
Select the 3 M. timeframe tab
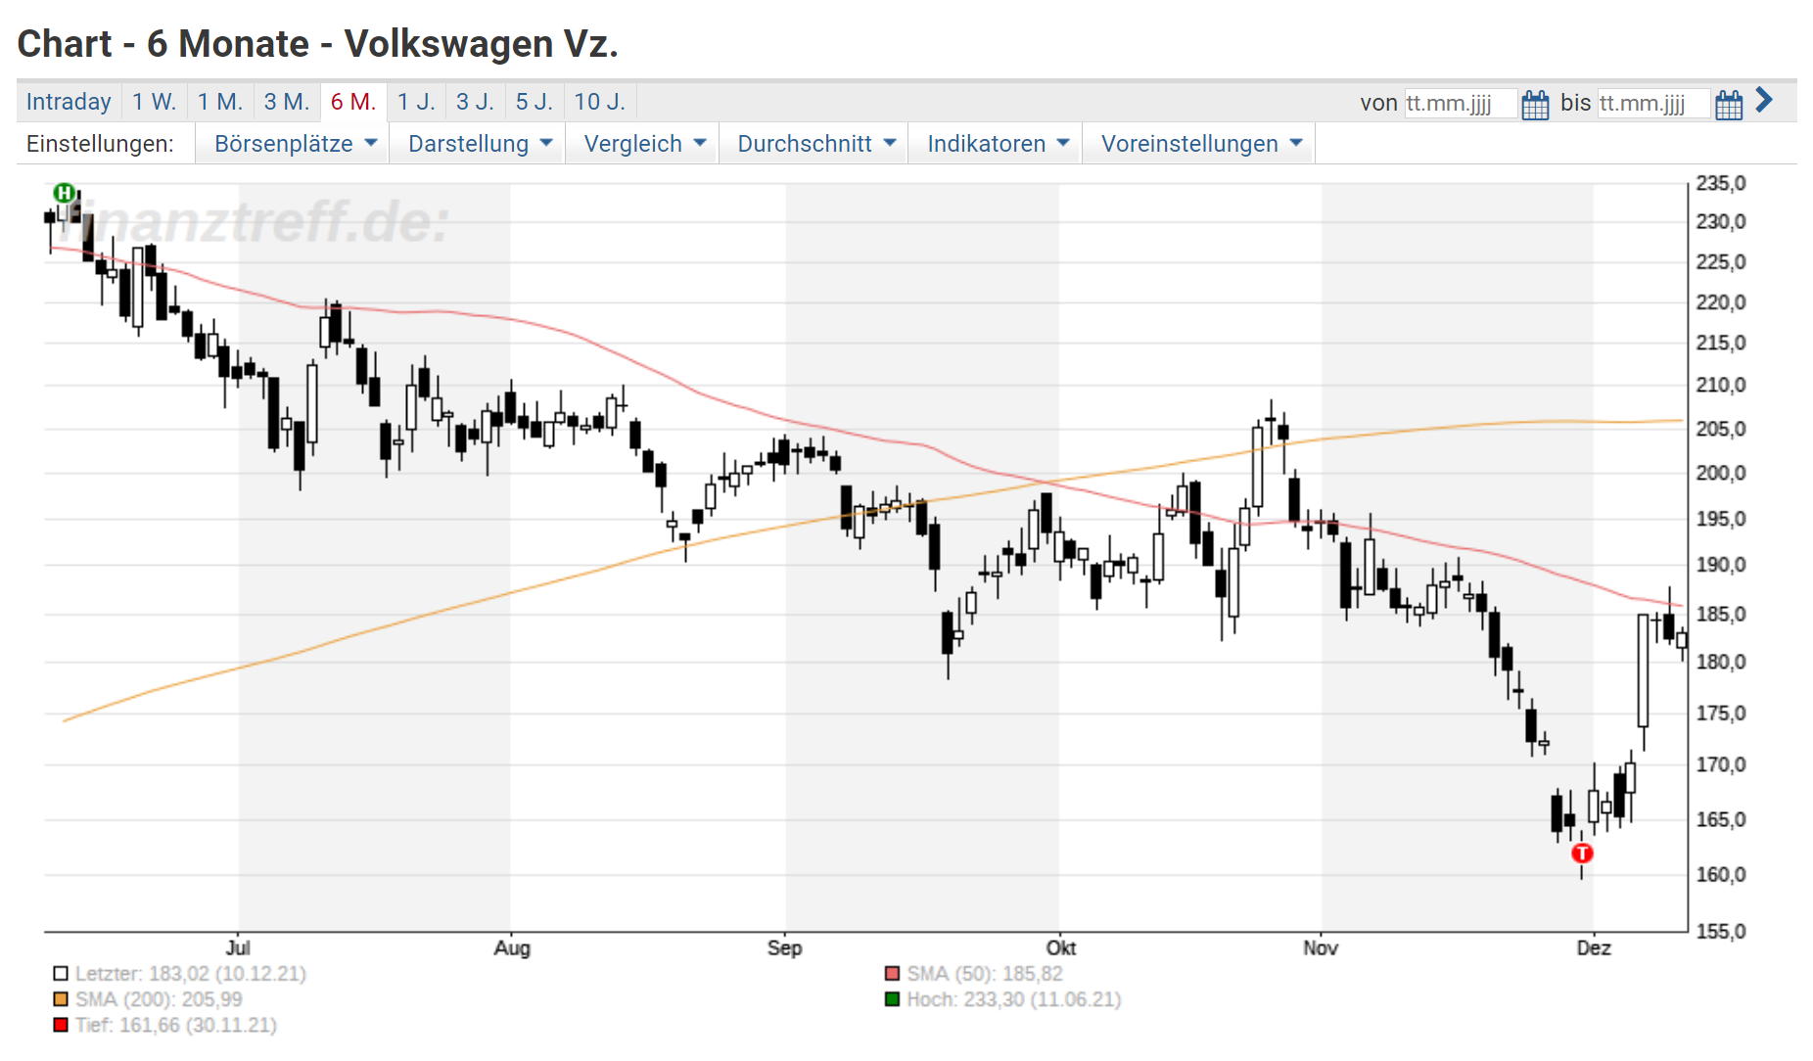pos(286,102)
